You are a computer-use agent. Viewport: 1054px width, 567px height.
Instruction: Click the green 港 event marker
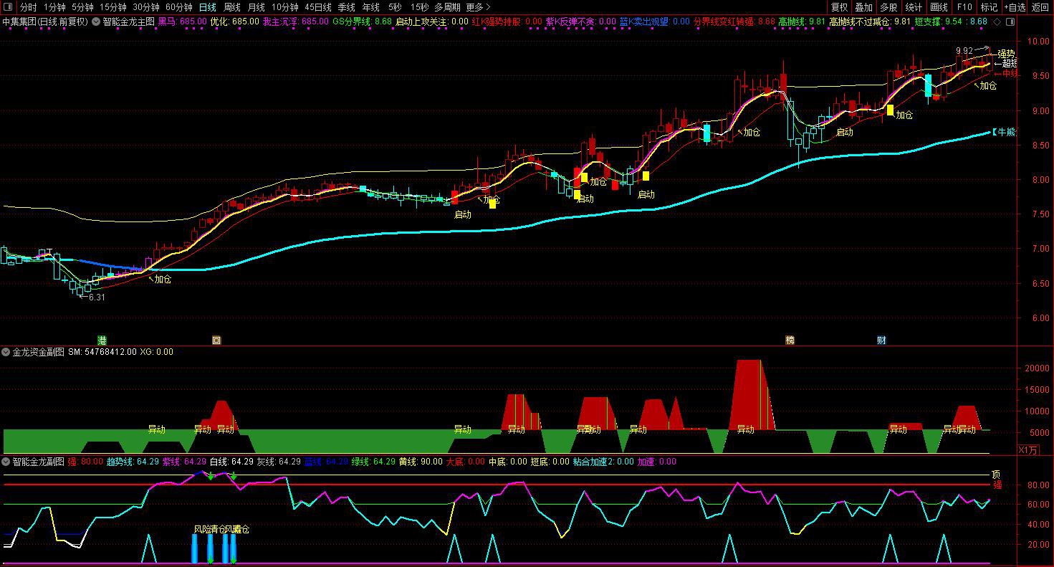[x=102, y=340]
